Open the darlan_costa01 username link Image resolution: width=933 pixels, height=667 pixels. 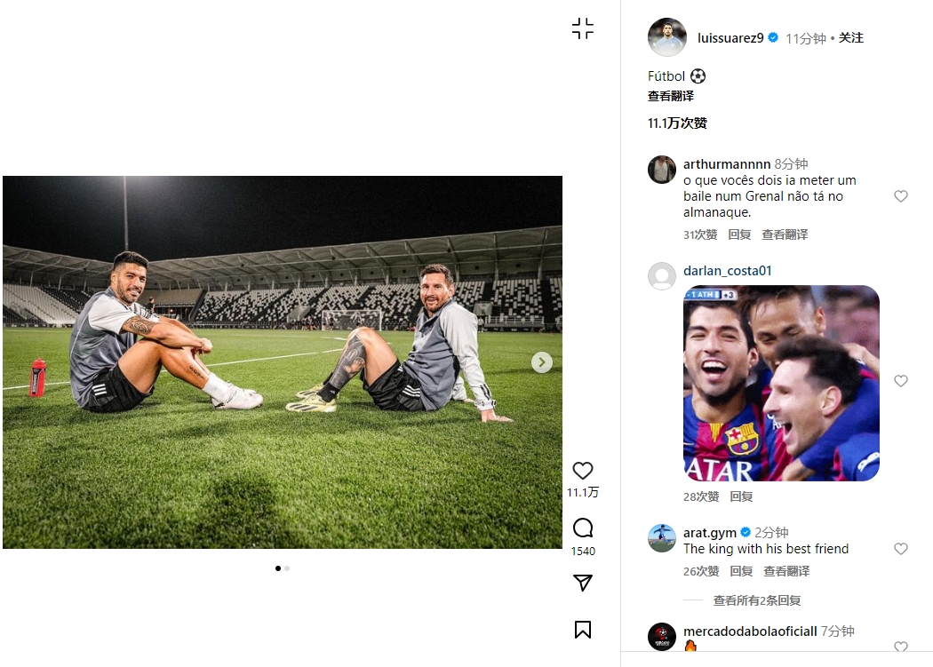[728, 271]
